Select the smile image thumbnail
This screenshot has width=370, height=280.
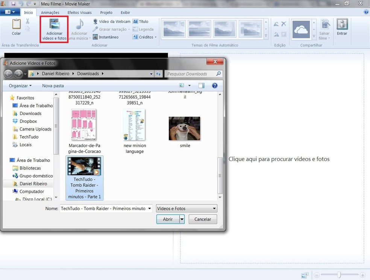click(185, 129)
